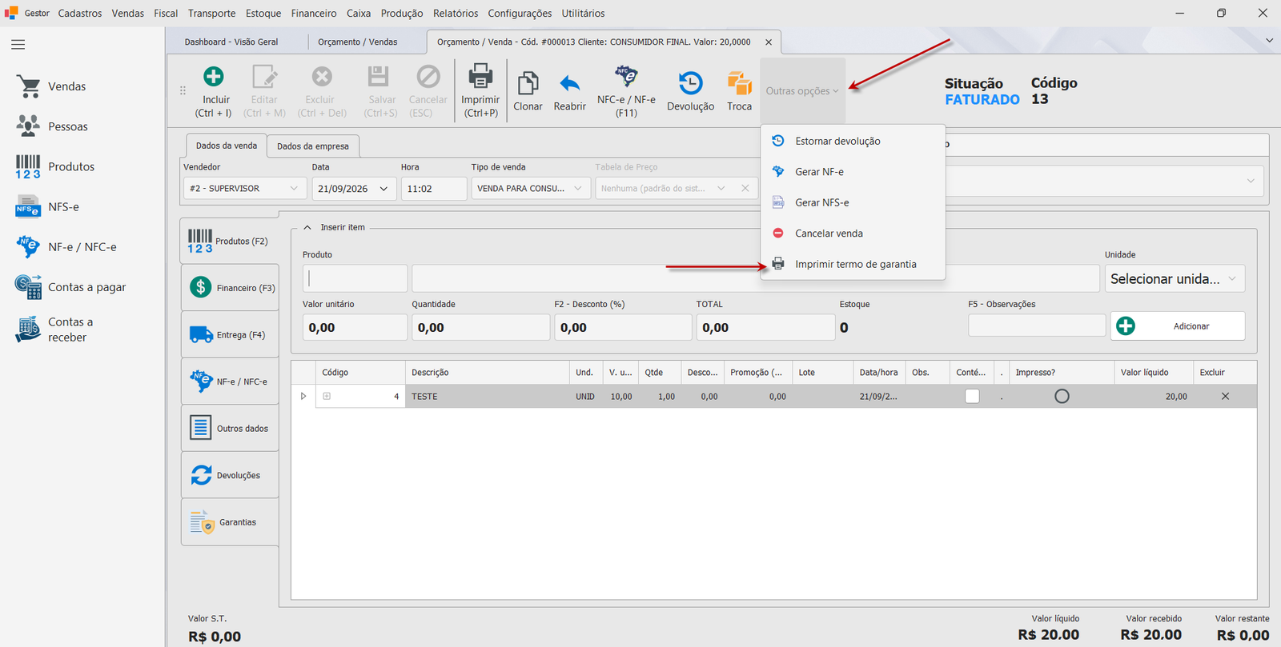Open Produtos barcode sidebar item

coord(55,166)
